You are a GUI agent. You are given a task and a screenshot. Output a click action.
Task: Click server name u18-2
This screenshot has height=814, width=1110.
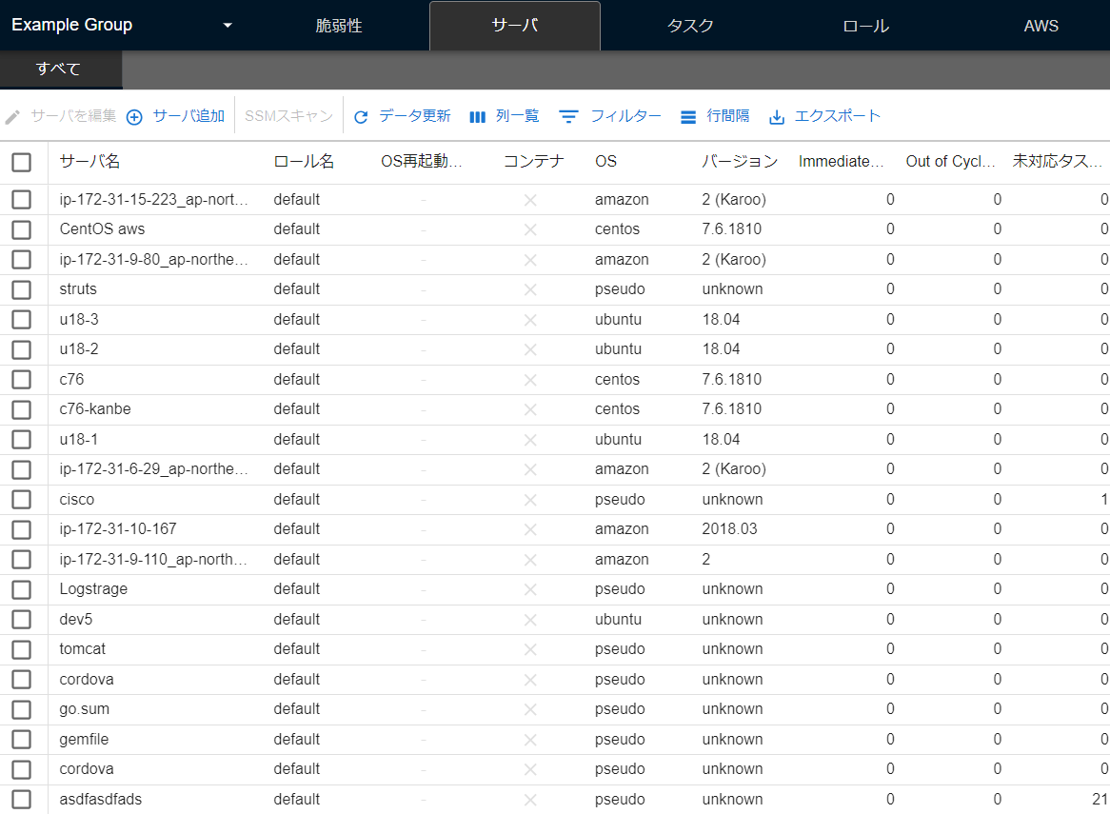[79, 349]
